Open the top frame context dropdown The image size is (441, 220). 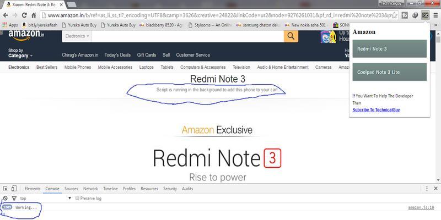pyautogui.click(x=46, y=198)
